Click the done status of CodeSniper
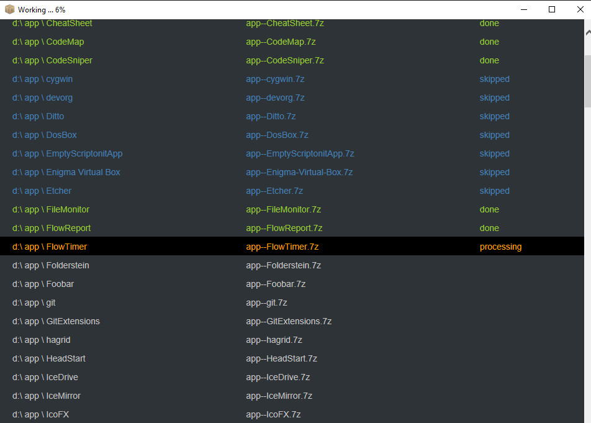Viewport: 591px width, 423px height. coord(489,61)
